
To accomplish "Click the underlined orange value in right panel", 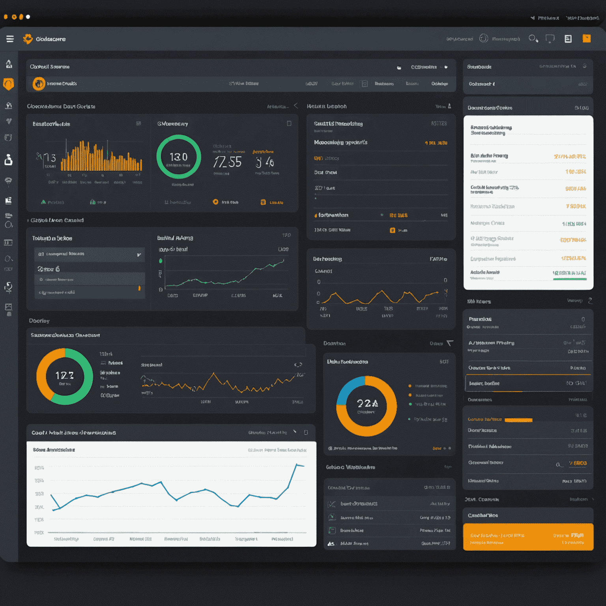I will point(578,463).
